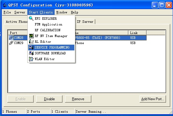Click the RL Editor icon
This screenshot has height=116, width=173.
[x=31, y=42]
